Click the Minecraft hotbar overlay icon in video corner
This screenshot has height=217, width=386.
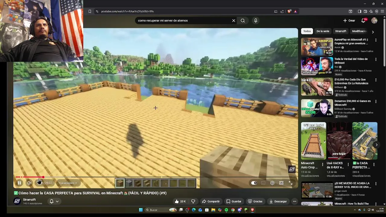tap(292, 169)
